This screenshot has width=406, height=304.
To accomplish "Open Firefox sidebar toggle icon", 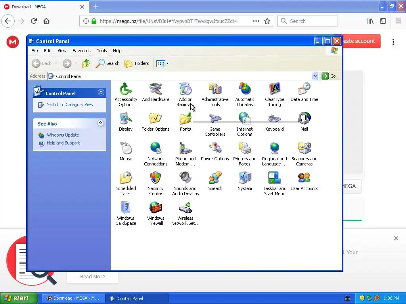I will pos(383,21).
